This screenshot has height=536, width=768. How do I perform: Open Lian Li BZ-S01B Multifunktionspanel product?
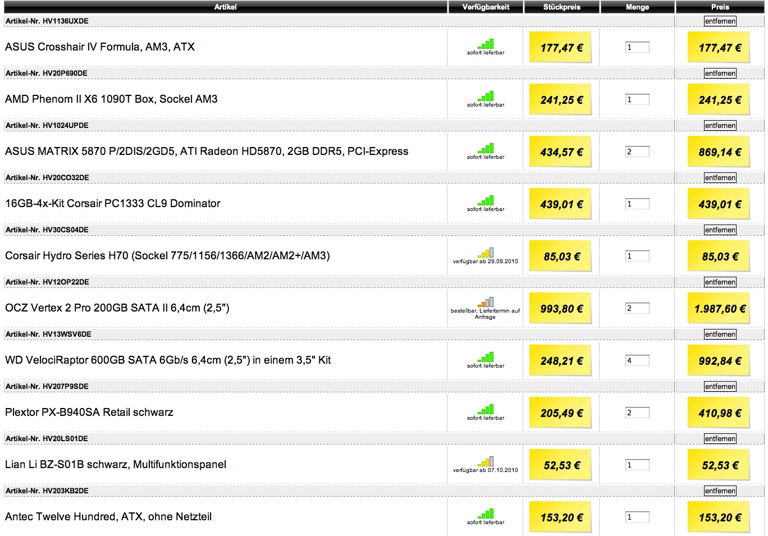tap(116, 465)
